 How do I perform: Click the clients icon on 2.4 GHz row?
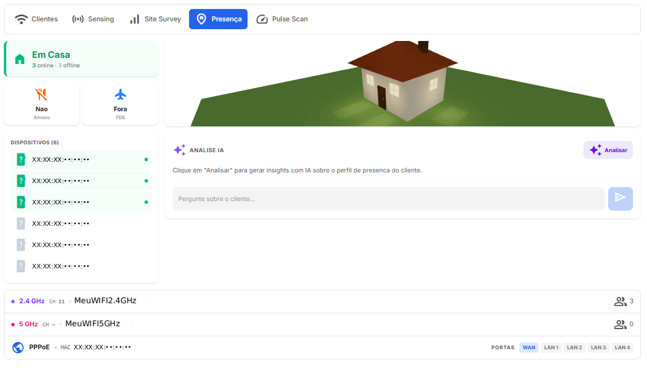(620, 302)
